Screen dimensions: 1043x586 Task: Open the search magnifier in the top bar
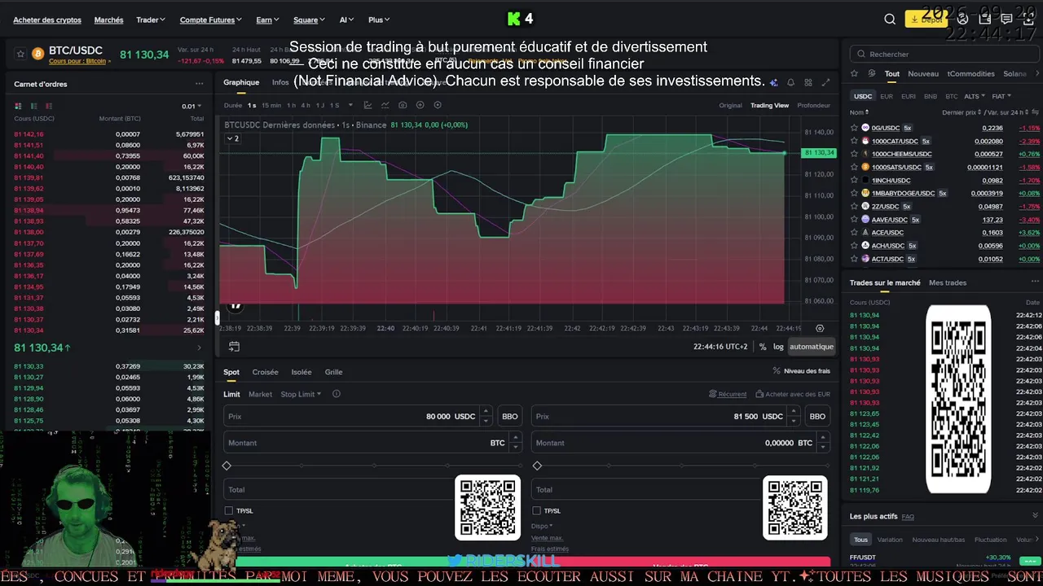pyautogui.click(x=890, y=19)
